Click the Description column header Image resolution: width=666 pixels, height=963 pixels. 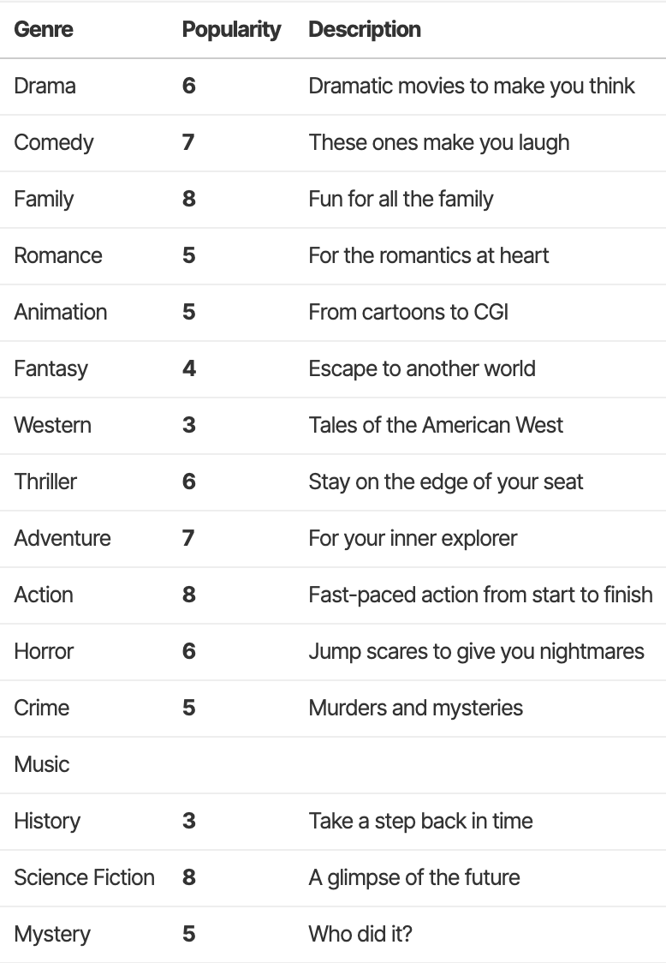click(x=364, y=29)
